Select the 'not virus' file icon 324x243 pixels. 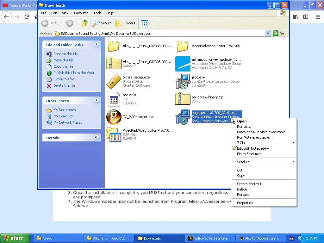114,99
